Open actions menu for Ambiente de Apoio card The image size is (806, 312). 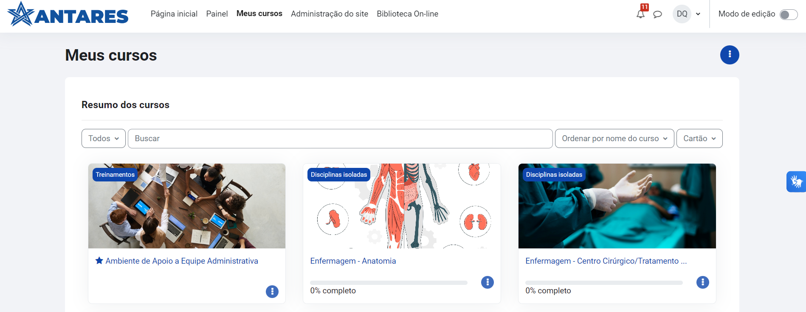[272, 291]
